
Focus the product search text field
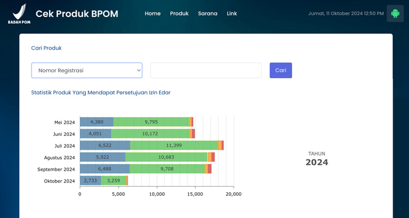tap(206, 71)
